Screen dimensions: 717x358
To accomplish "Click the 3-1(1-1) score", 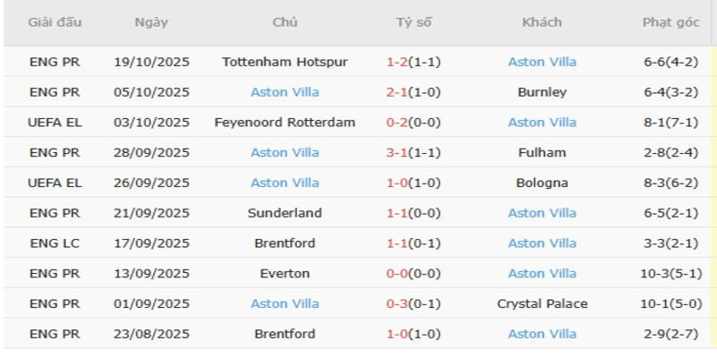I will coord(413,153).
